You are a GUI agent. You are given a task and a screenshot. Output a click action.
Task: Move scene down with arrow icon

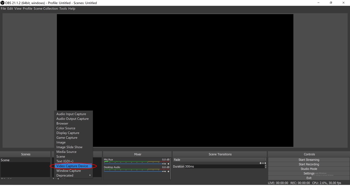pyautogui.click(x=11, y=178)
